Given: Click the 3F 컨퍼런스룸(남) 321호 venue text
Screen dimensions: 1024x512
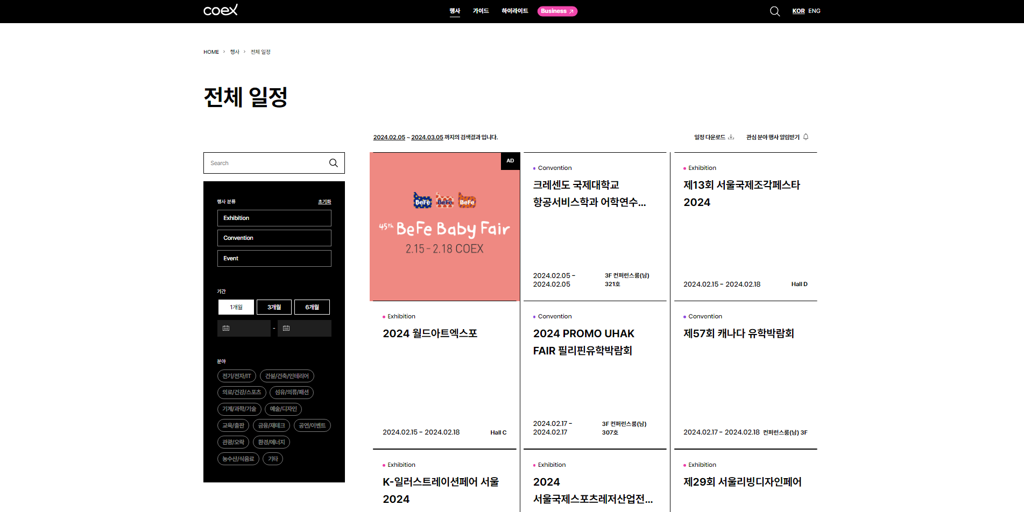Looking at the screenshot, I should click(x=627, y=280).
